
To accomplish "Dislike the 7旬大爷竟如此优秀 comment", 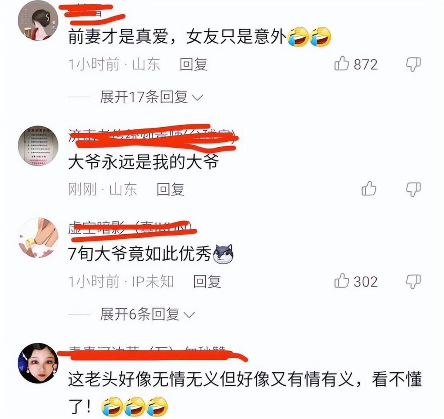I will tap(413, 282).
